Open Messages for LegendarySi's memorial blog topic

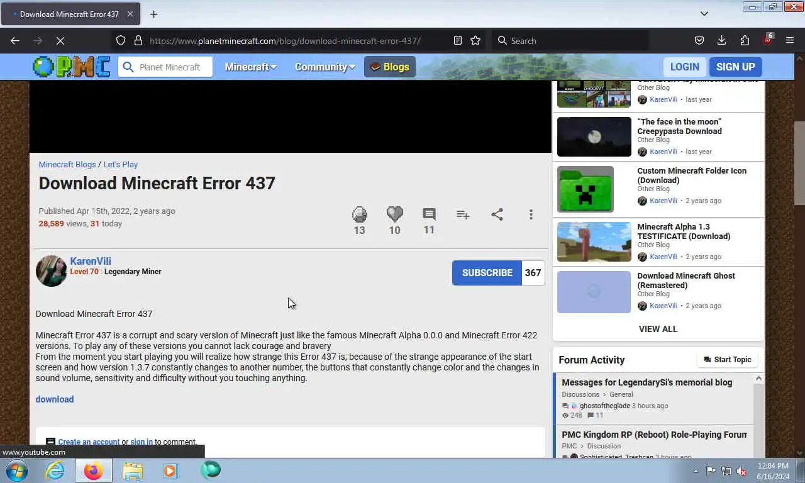coord(647,382)
